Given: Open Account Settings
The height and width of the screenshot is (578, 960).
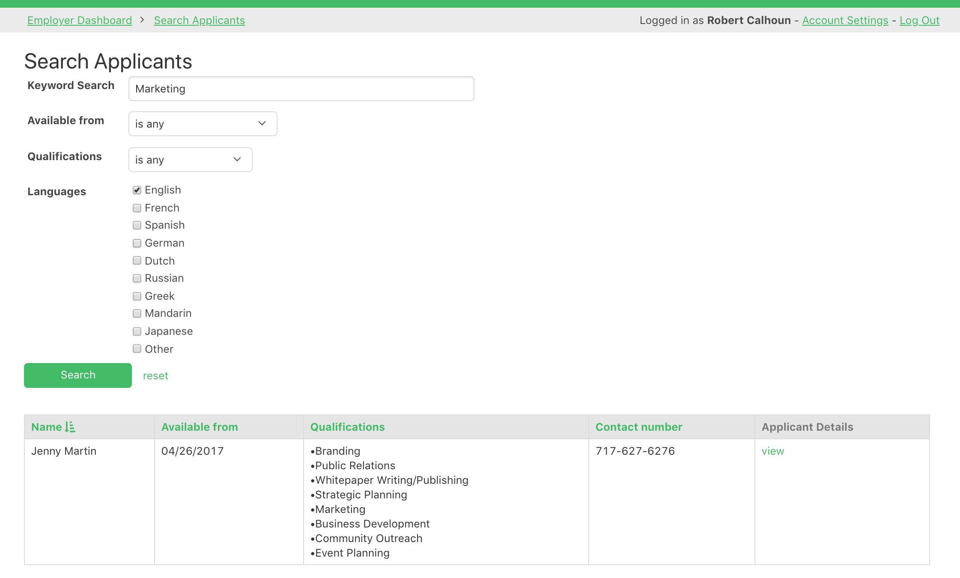Looking at the screenshot, I should pos(846,20).
